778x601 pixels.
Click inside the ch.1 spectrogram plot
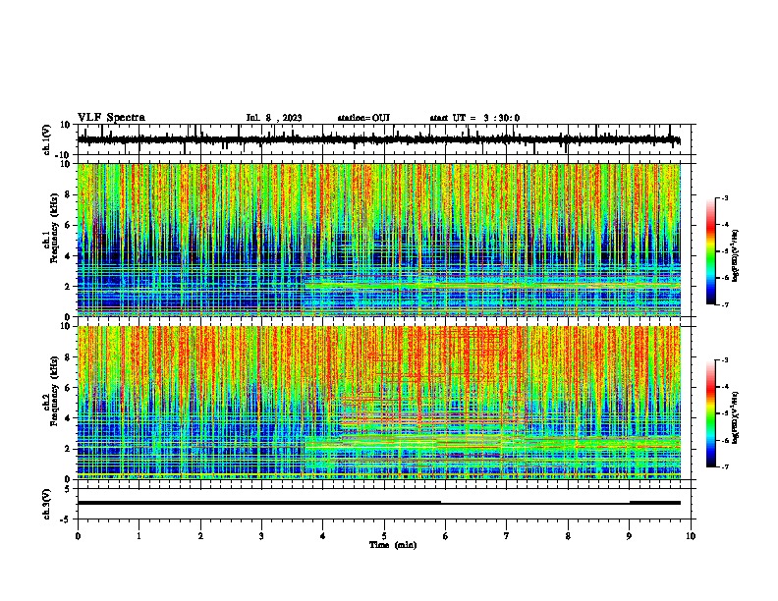pos(379,240)
